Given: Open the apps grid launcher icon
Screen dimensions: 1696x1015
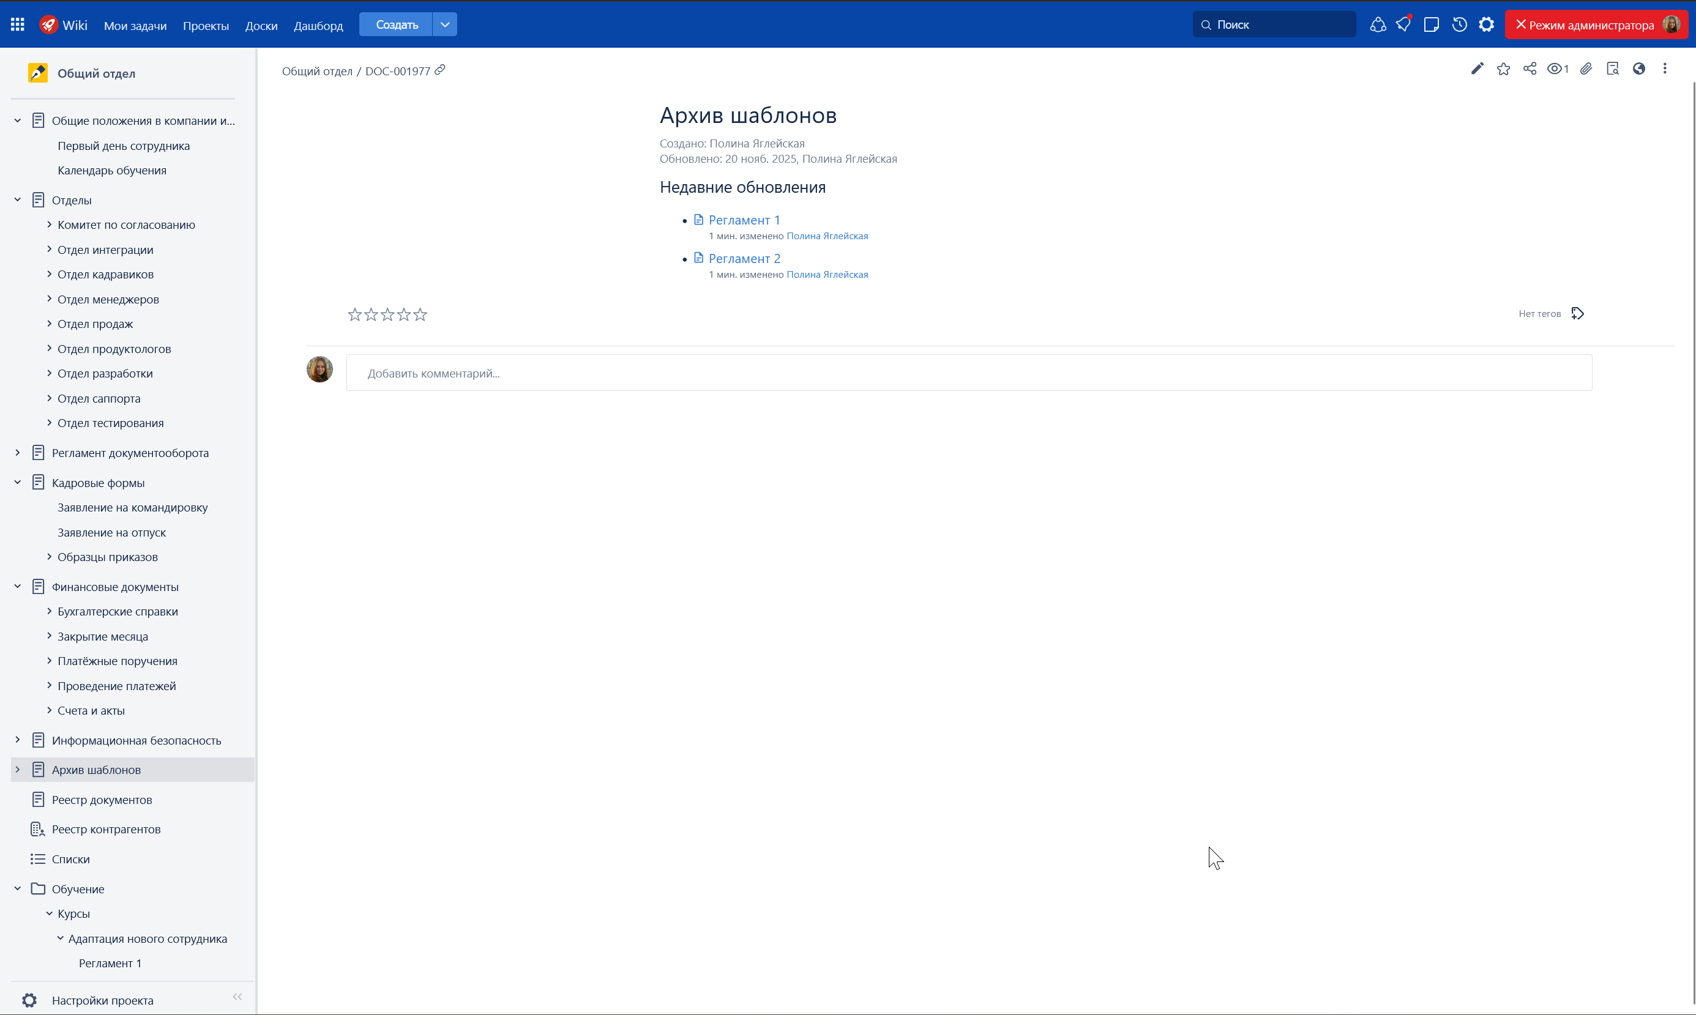Looking at the screenshot, I should coord(18,24).
